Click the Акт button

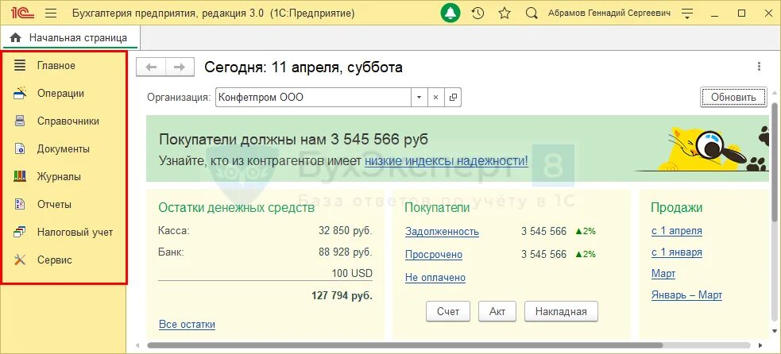click(x=497, y=312)
